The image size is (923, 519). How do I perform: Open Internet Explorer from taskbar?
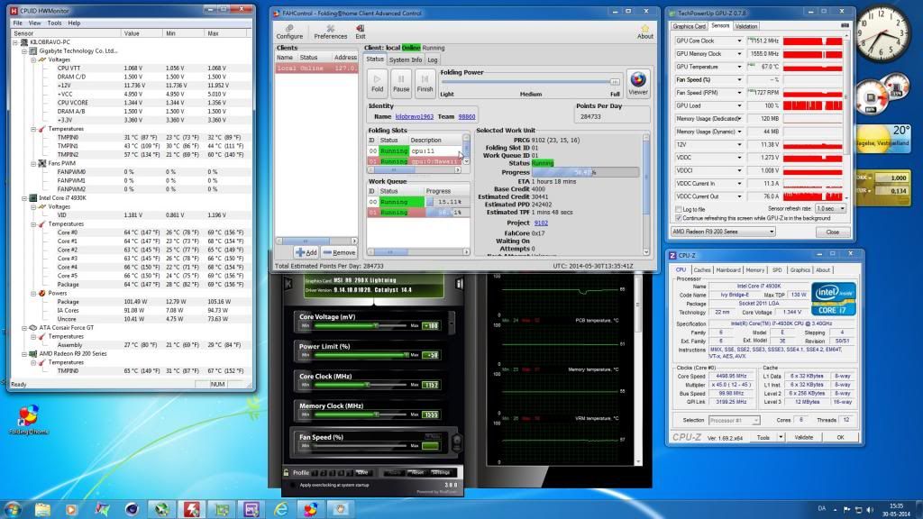coord(281,509)
